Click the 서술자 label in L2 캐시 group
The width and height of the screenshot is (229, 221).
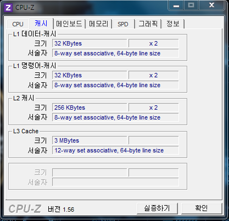[x=37, y=117]
